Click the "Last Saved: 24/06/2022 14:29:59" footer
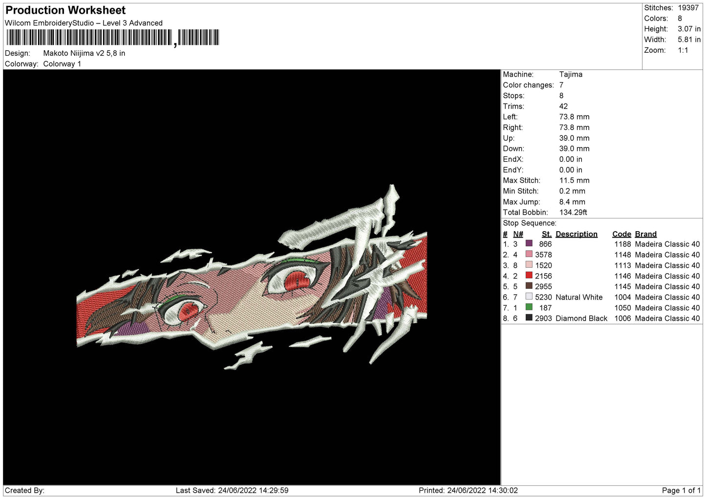 [x=232, y=491]
